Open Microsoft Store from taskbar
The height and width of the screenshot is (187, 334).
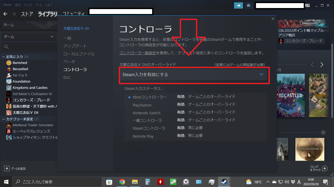point(109,182)
